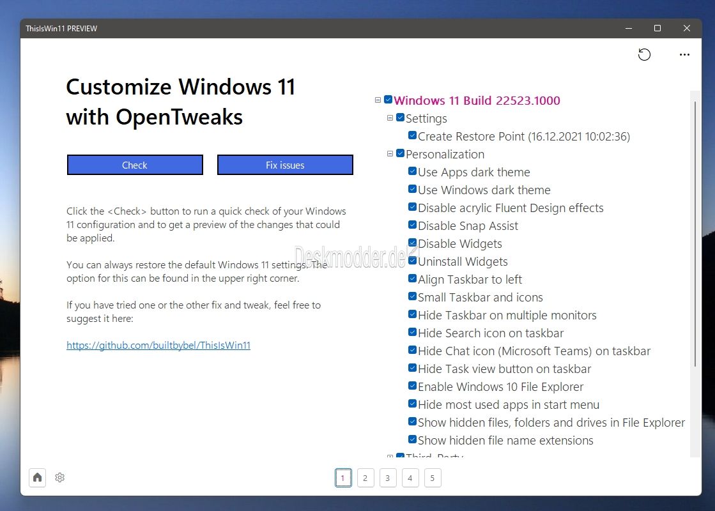Select the 'Disable Snap Assist' label
The height and width of the screenshot is (511, 715).
468,225
